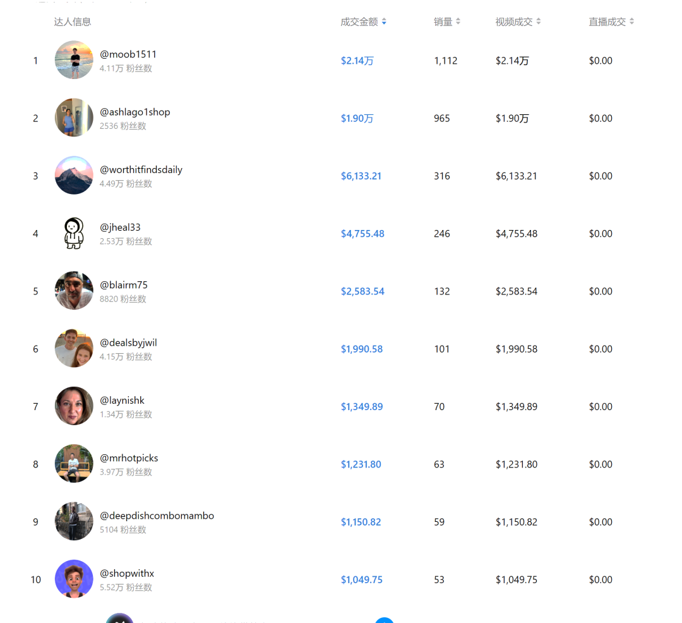Sort by 销量 arrow icon
The height and width of the screenshot is (623, 682).
pyautogui.click(x=458, y=21)
